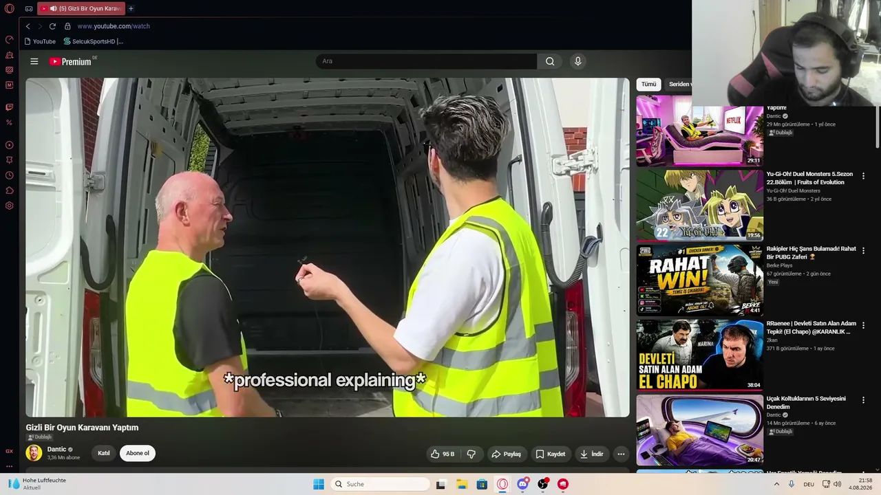Open the El Chapo video thumbnail
Viewport: 881px width, 495px height.
pyautogui.click(x=699, y=355)
